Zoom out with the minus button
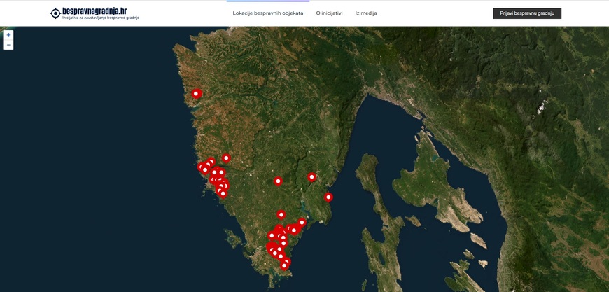The image size is (609, 292). point(8,45)
